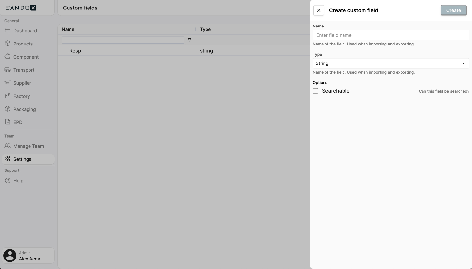
Task: Open the Manage Team menu entry
Action: click(x=28, y=146)
